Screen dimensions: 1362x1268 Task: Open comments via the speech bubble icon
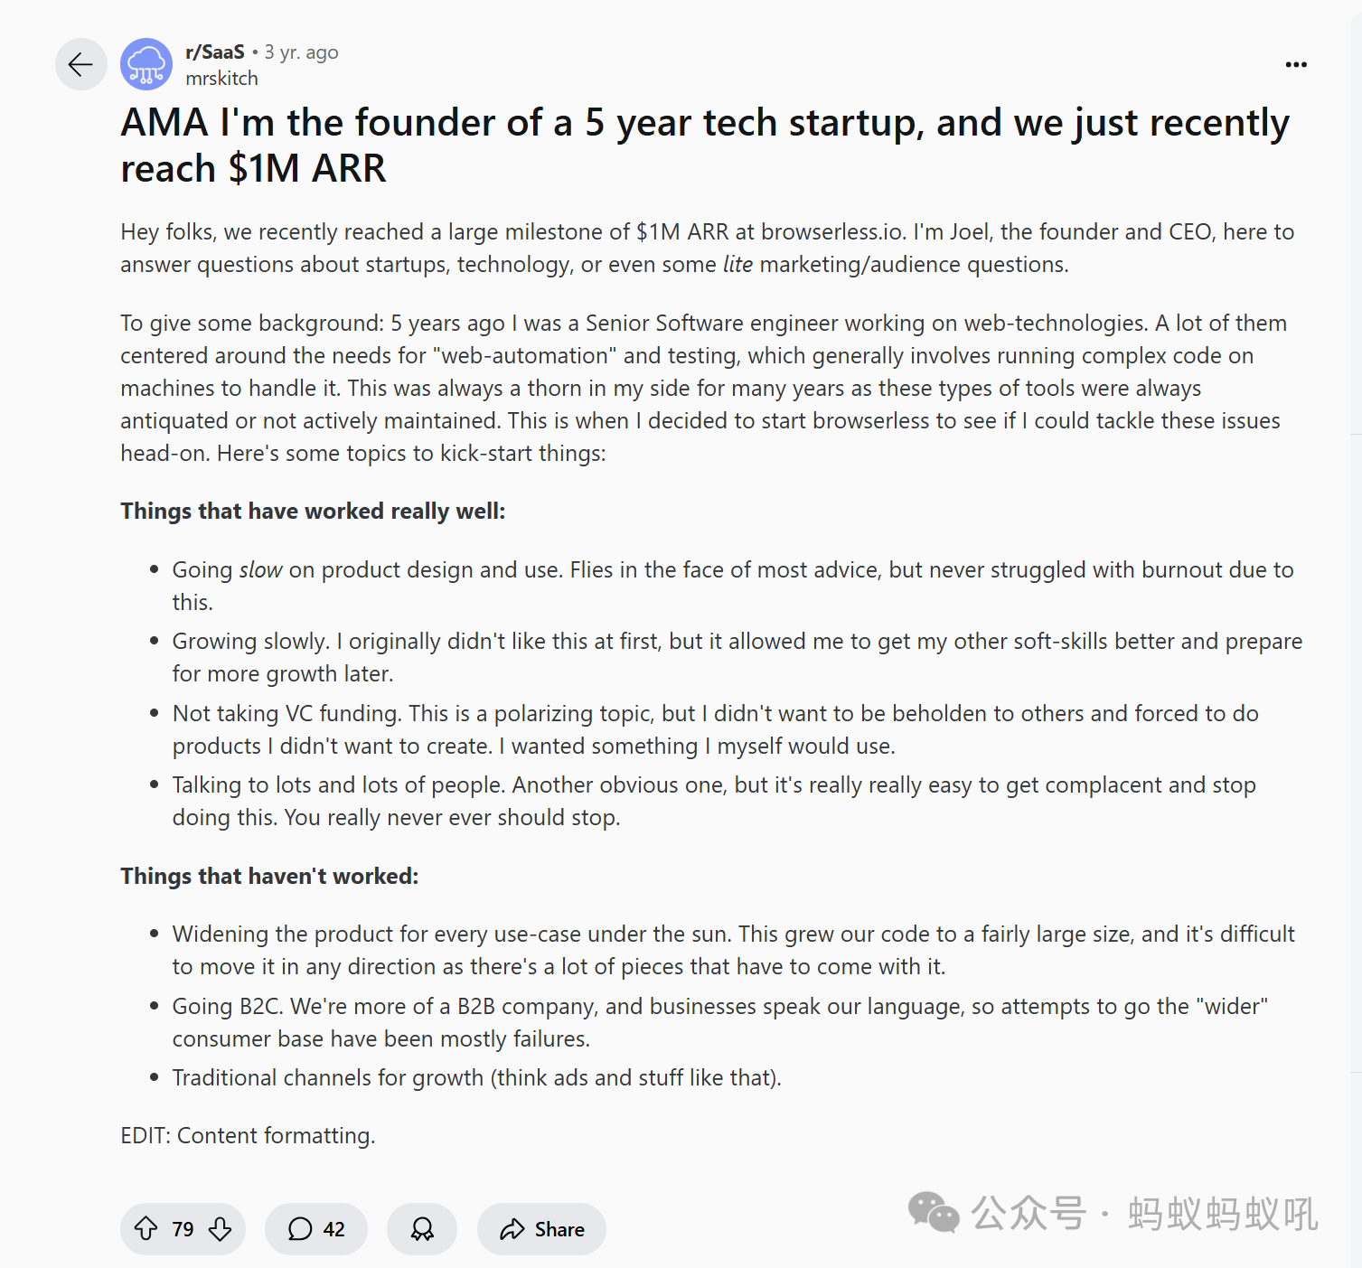[298, 1229]
